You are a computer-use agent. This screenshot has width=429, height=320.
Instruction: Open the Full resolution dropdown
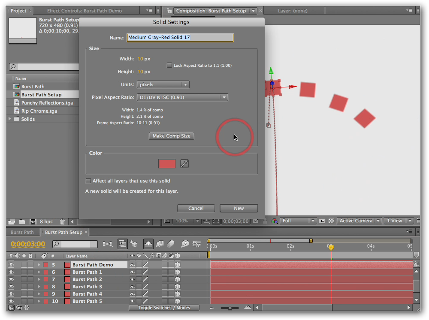click(298, 221)
